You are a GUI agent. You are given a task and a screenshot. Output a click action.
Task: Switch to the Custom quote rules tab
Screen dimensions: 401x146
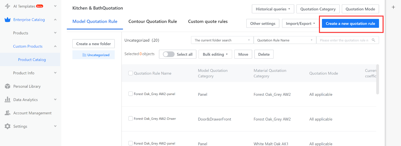[x=208, y=21]
